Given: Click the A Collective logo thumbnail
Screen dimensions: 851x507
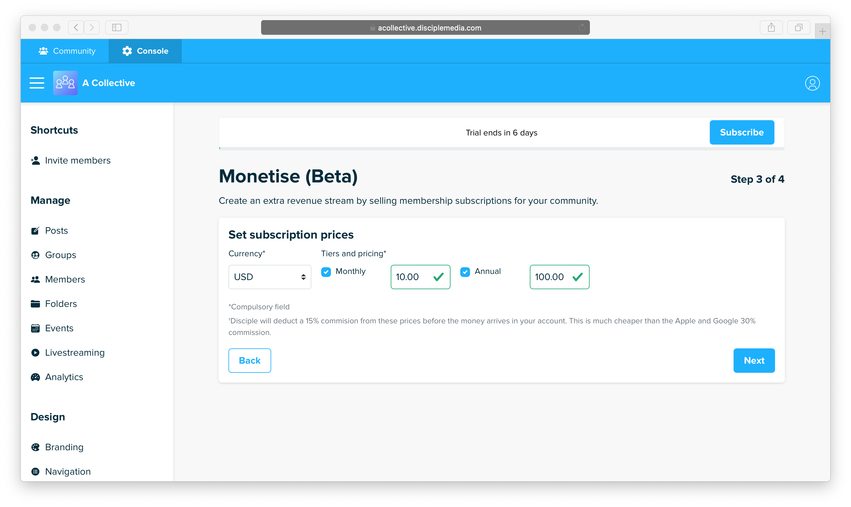Looking at the screenshot, I should click(x=65, y=83).
